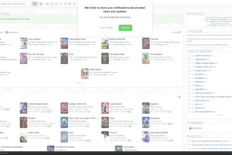Expand Most Seeded list with MORE

220,115
